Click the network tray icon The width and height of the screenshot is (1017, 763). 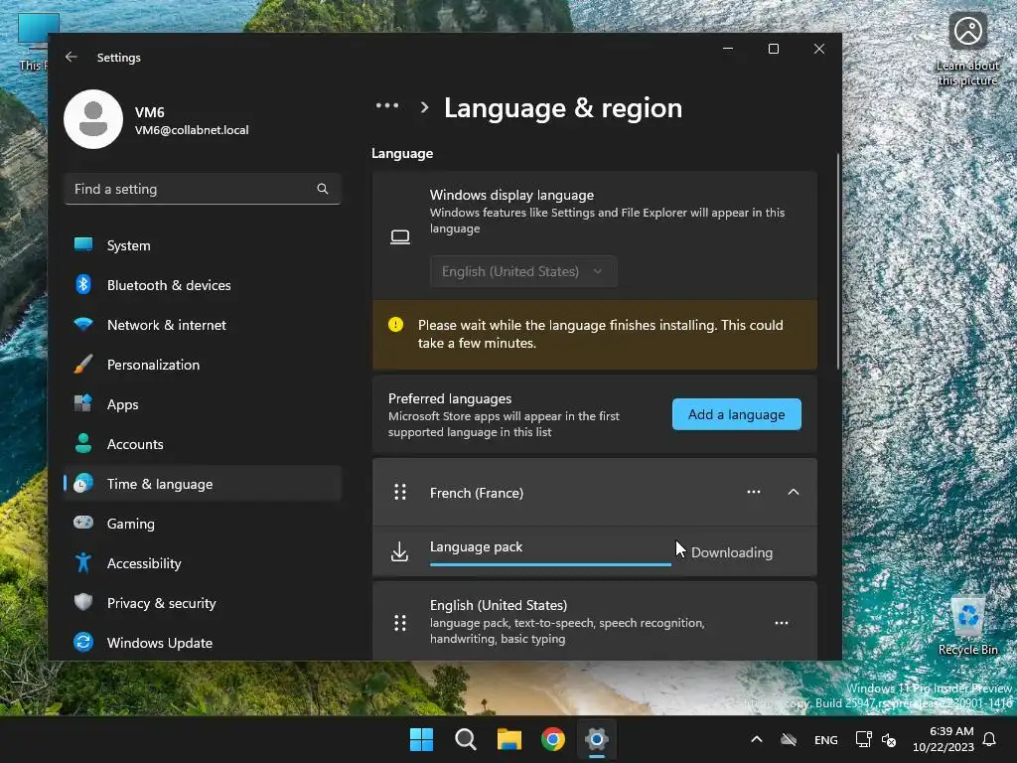(863, 739)
